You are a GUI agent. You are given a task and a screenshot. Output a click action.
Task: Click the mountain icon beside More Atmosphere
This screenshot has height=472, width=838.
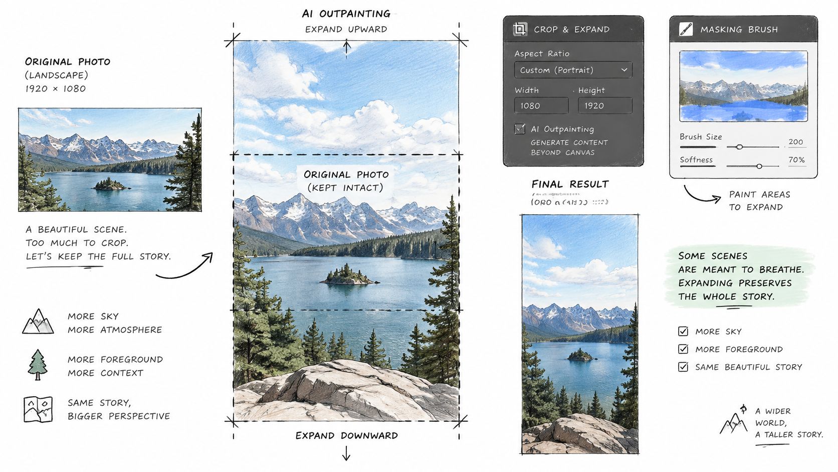pyautogui.click(x=38, y=322)
